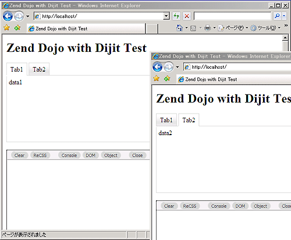Viewport: 291px width, 240px height.
Task: Expand the Print dropdown arrow
Action: coord(214,28)
